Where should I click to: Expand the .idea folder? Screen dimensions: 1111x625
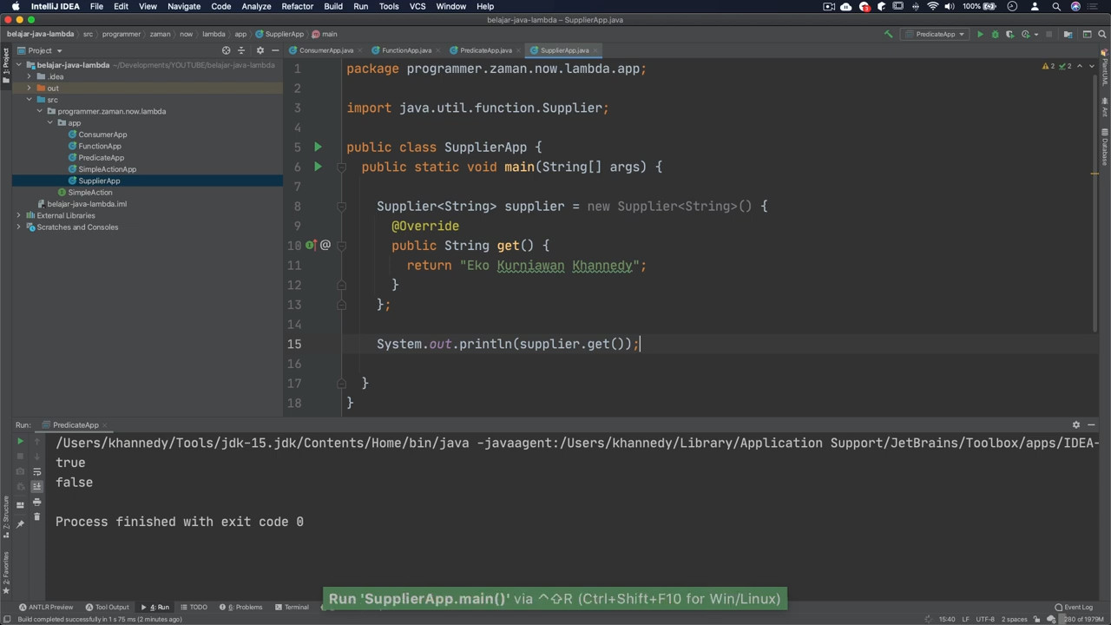29,76
